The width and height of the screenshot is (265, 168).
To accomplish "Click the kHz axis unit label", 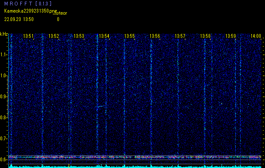I will (4, 34).
